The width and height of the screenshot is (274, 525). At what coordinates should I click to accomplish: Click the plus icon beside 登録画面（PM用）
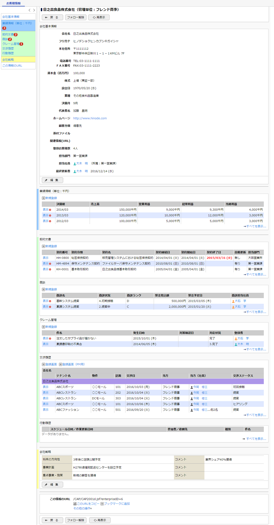61,364
